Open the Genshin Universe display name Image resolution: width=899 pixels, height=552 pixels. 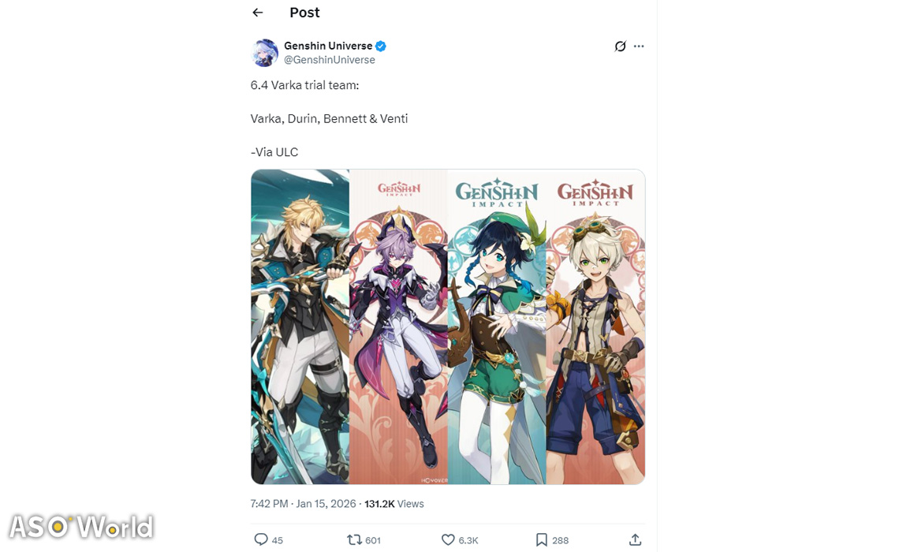point(328,46)
